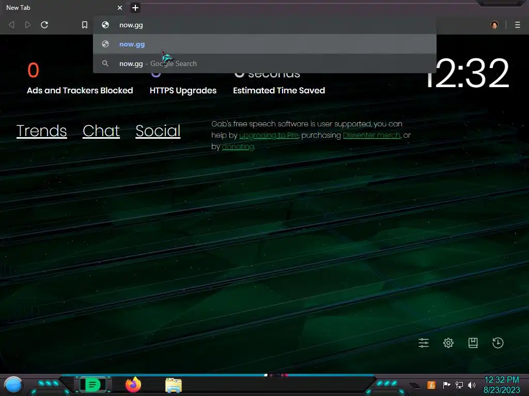Open the Chat link

(101, 131)
